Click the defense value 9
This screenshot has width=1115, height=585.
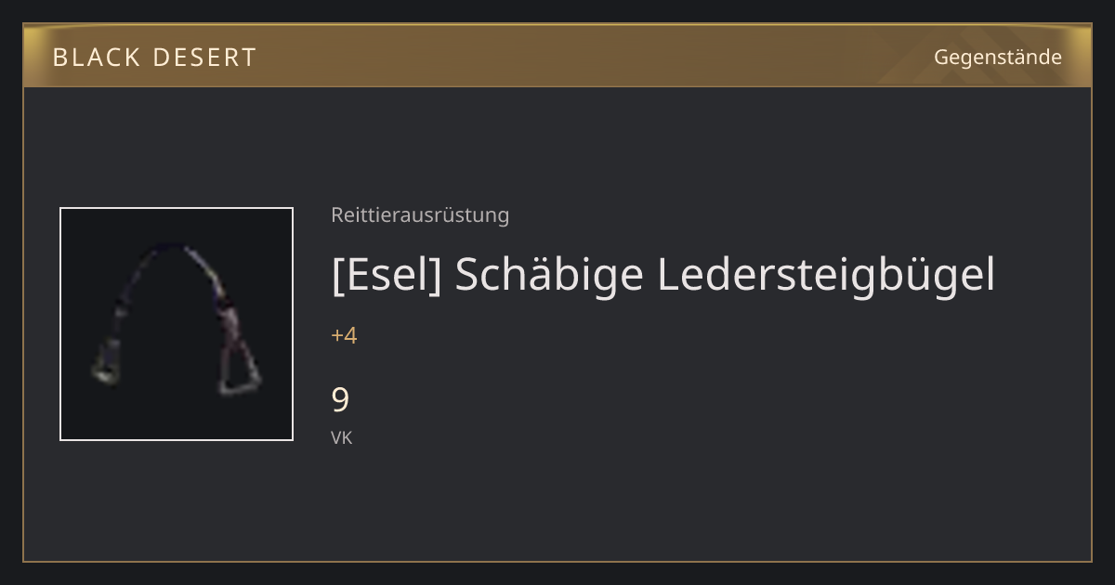340,400
